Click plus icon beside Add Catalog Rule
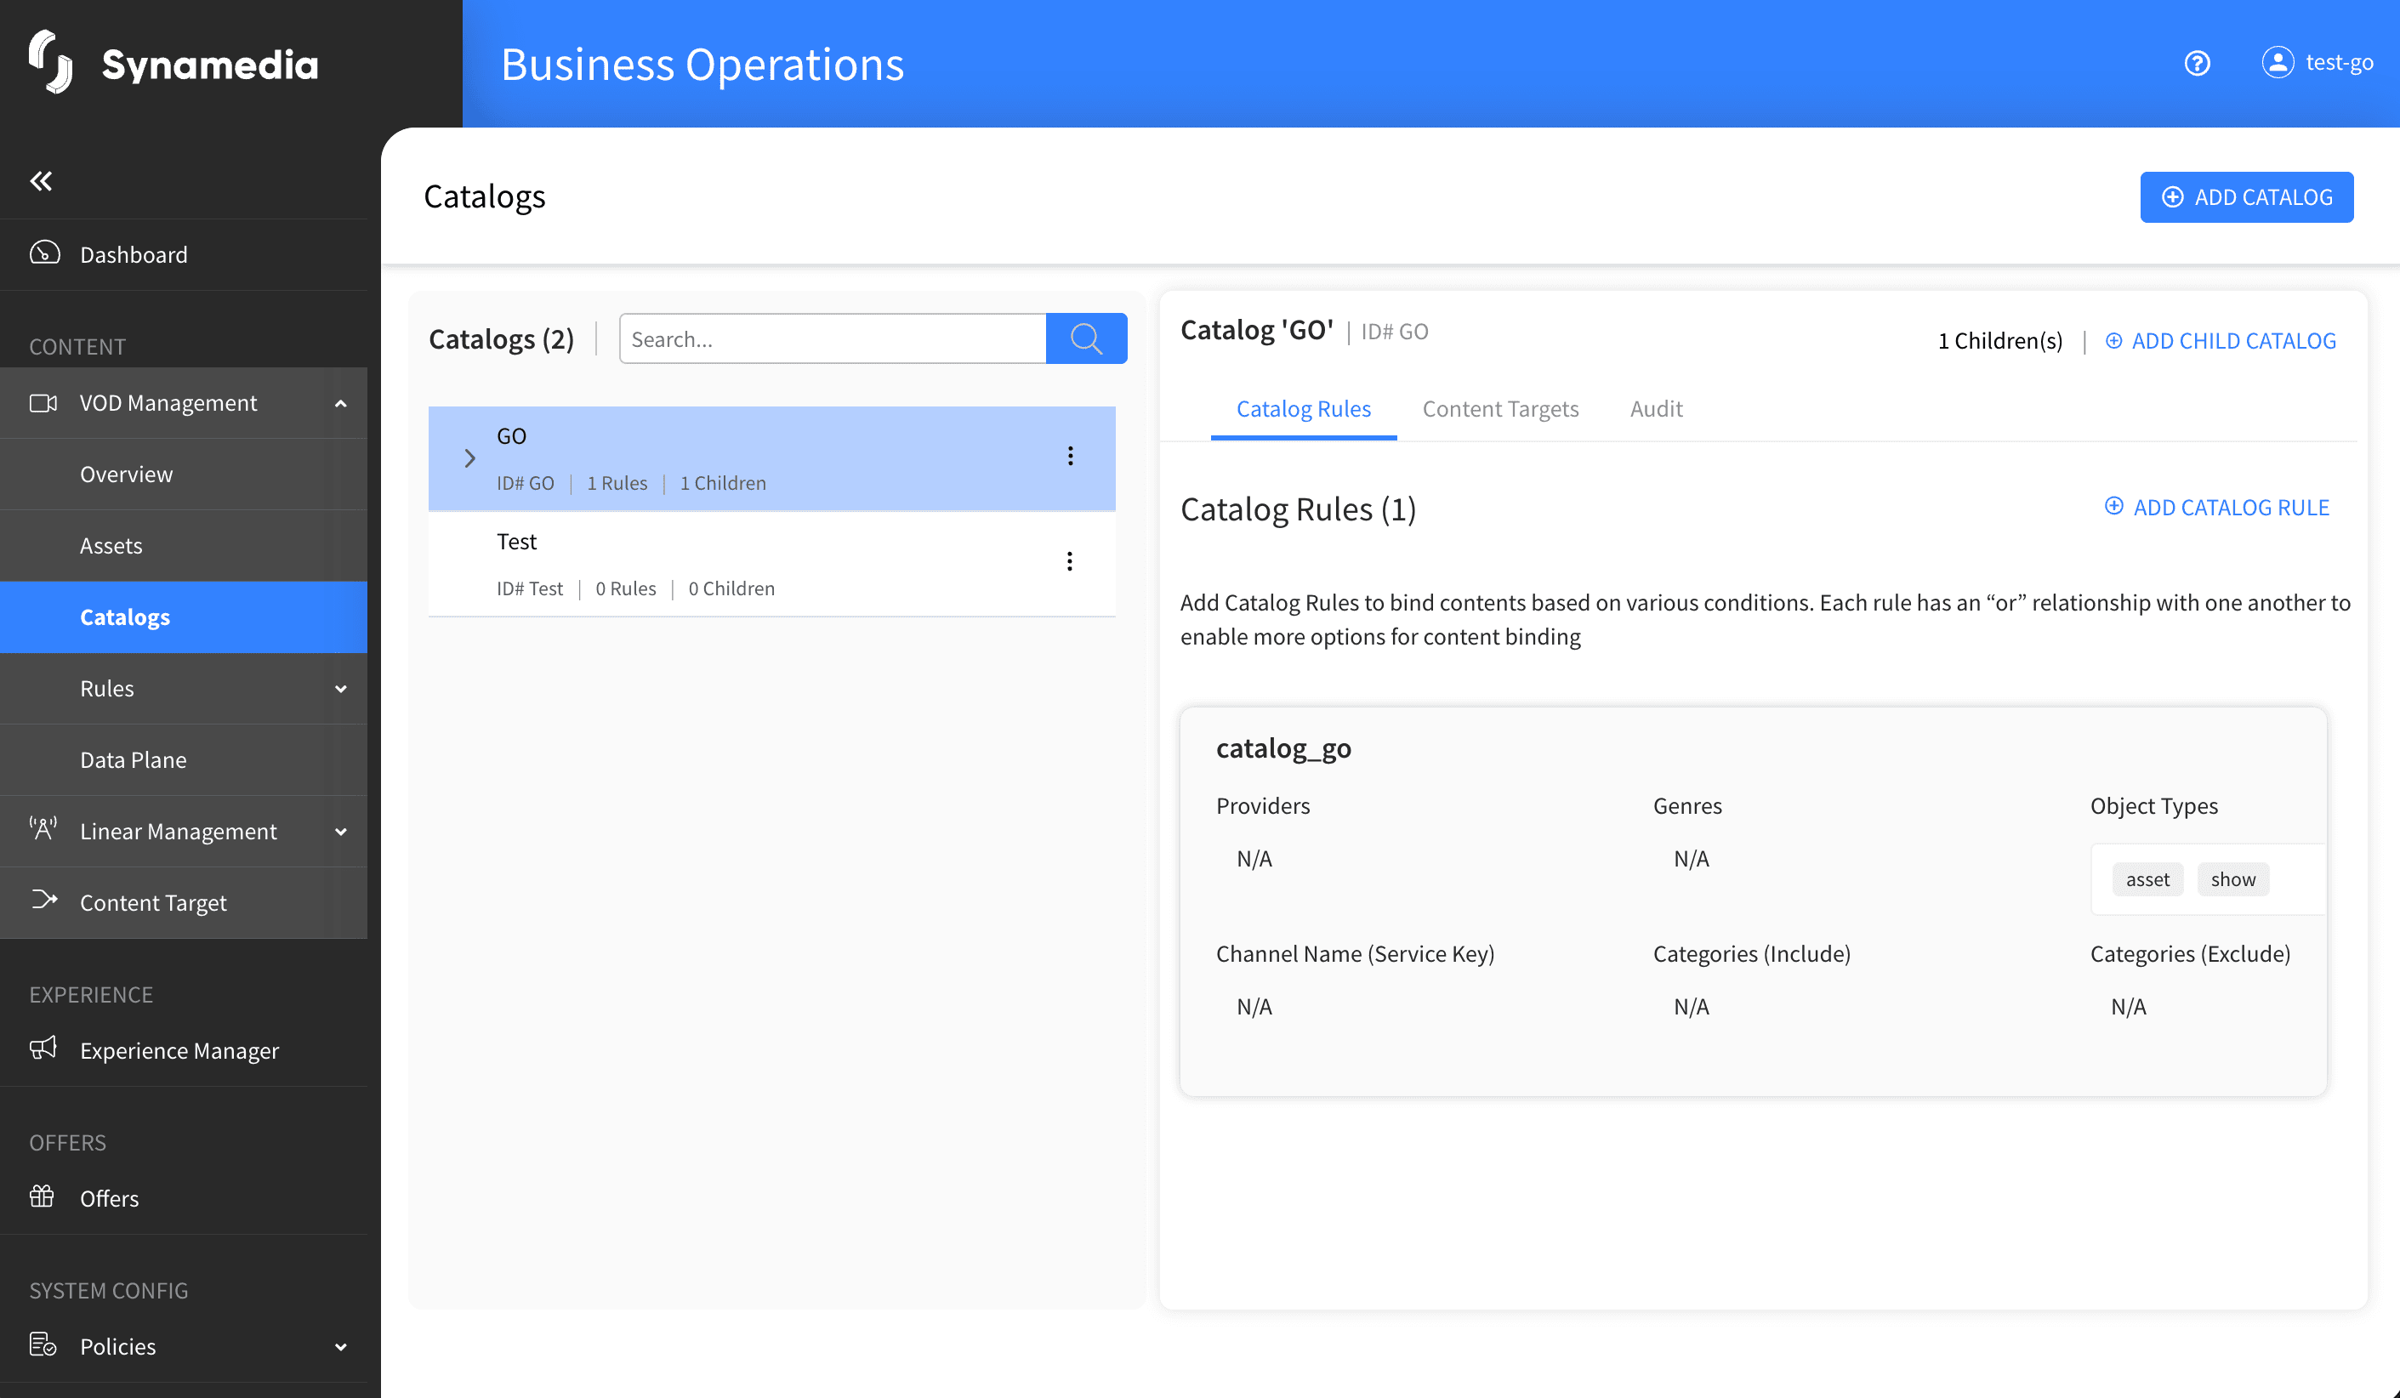Screen dimensions: 2400x1398 [x=2114, y=507]
